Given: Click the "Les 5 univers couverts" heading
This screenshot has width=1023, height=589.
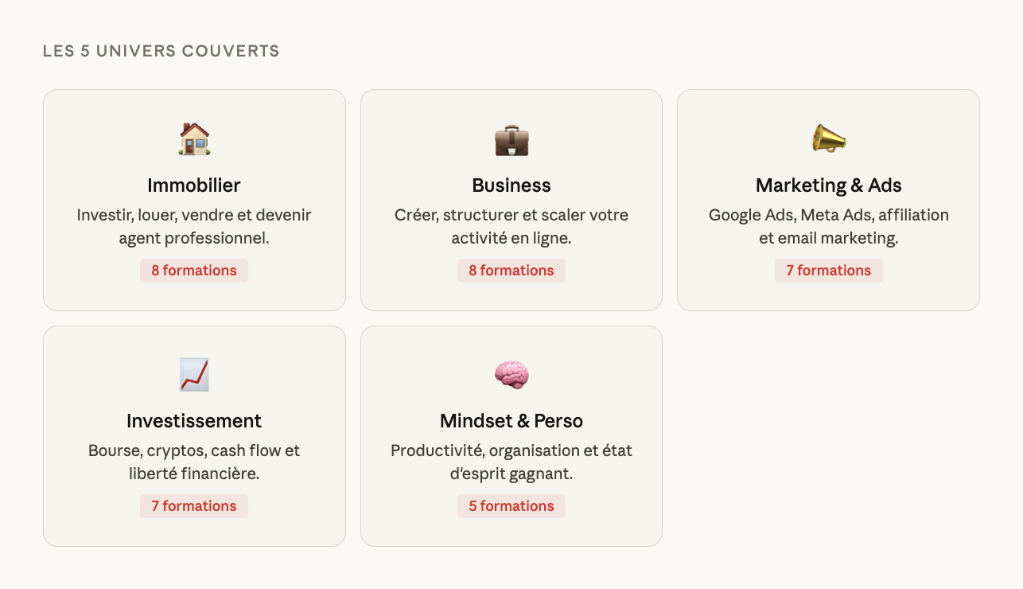Looking at the screenshot, I should (x=161, y=52).
